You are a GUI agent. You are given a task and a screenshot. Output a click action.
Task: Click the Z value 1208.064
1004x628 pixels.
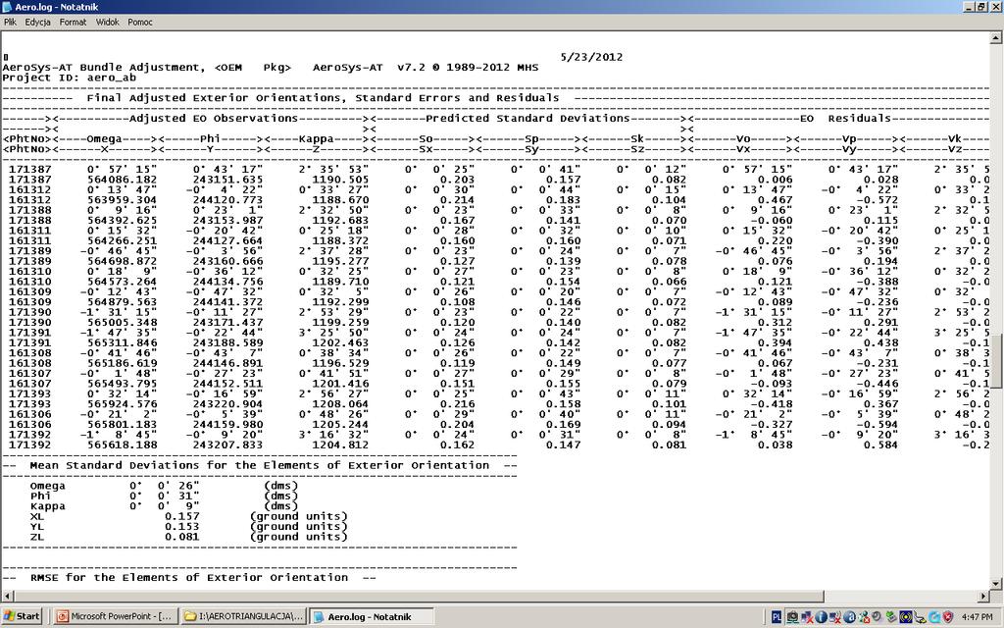click(x=340, y=404)
